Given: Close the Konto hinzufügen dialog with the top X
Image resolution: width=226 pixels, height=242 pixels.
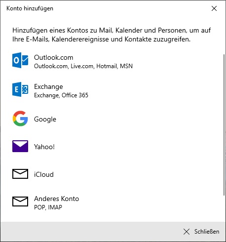Looking at the screenshot, I should [214, 8].
